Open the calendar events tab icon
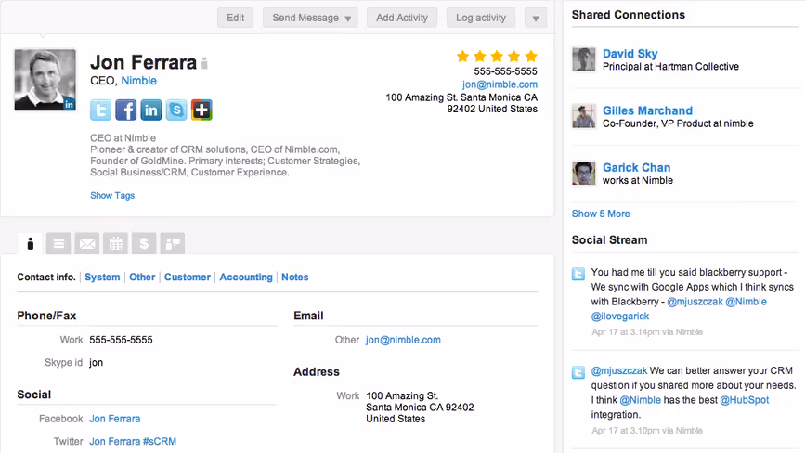Screen dimensions: 806x453 (x=116, y=243)
